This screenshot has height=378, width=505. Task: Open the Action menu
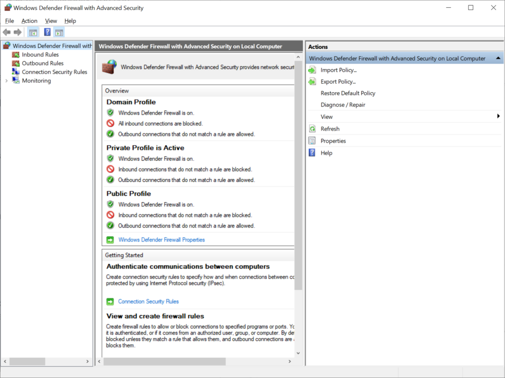click(x=29, y=21)
